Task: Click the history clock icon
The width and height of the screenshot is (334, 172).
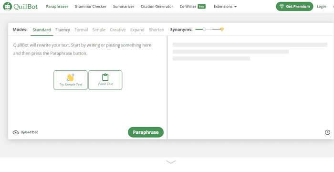Action: (x=327, y=132)
